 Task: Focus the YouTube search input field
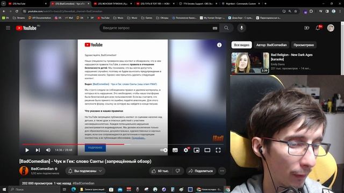tap(156, 28)
